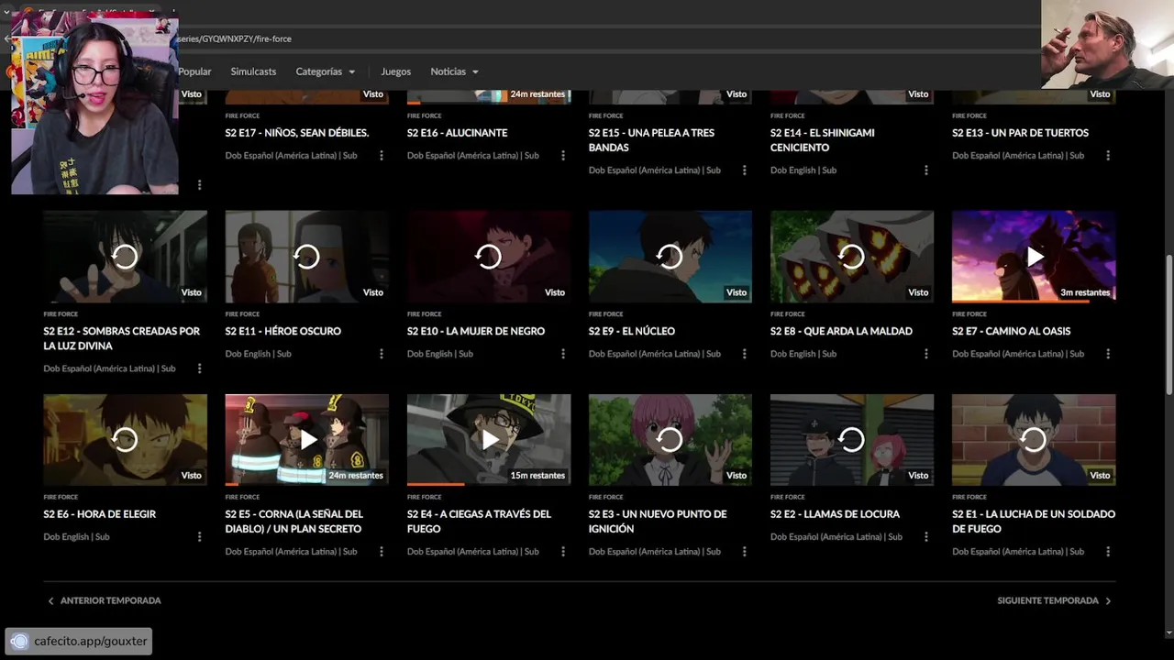The height and width of the screenshot is (660, 1174).
Task: Click 'Visto' badge on S2 E10 thumbnail
Action: [x=555, y=292]
